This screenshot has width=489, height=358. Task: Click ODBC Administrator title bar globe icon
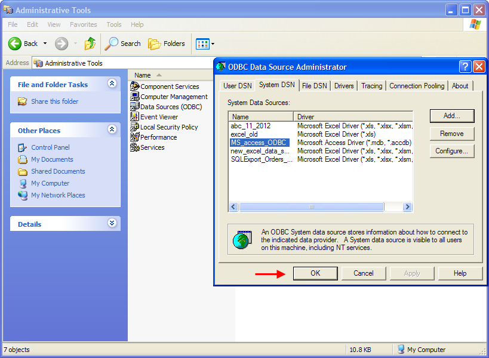point(220,66)
